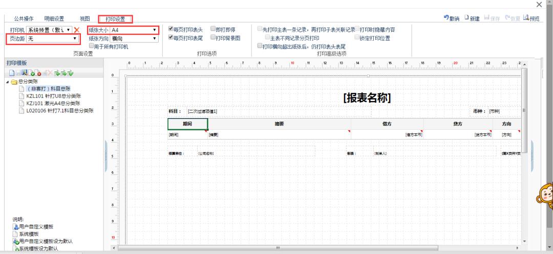Open the 页边距 margin dropdown
The image size is (553, 254).
coord(52,39)
